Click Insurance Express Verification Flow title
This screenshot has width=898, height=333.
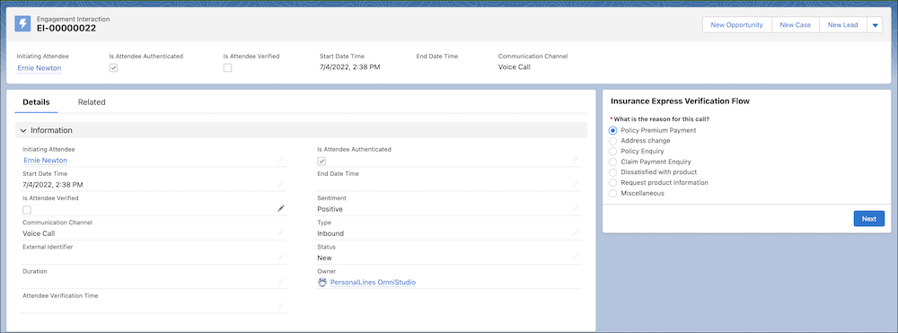(680, 101)
